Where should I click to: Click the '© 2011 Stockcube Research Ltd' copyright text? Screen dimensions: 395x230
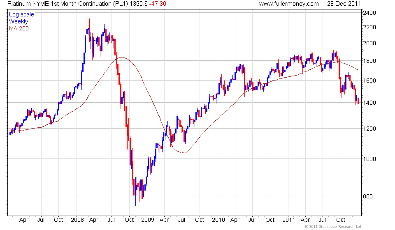333,227
